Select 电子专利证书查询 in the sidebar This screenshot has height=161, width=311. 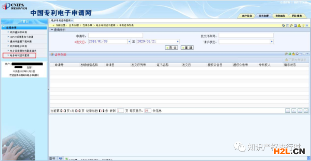click(19, 56)
